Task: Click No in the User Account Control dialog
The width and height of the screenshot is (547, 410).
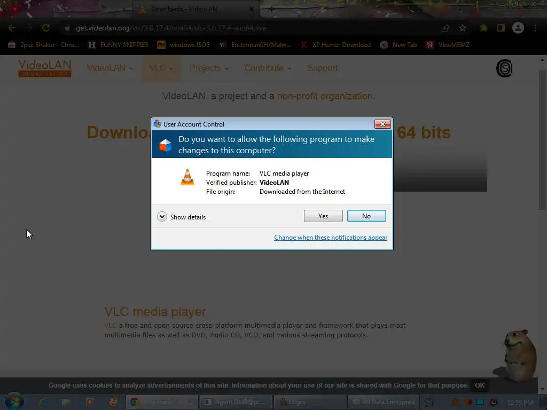Action: click(x=366, y=216)
